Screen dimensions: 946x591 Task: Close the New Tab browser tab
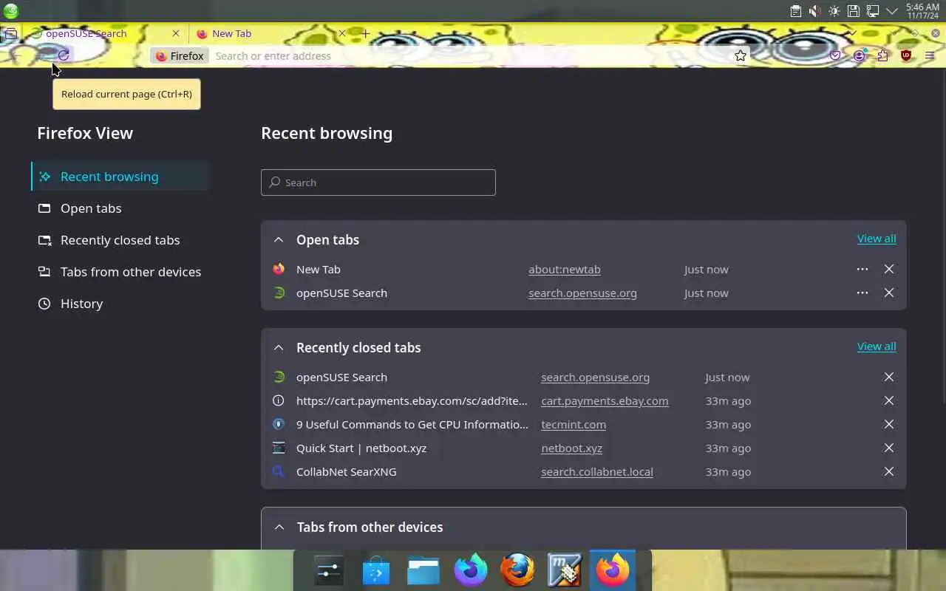pos(342,33)
